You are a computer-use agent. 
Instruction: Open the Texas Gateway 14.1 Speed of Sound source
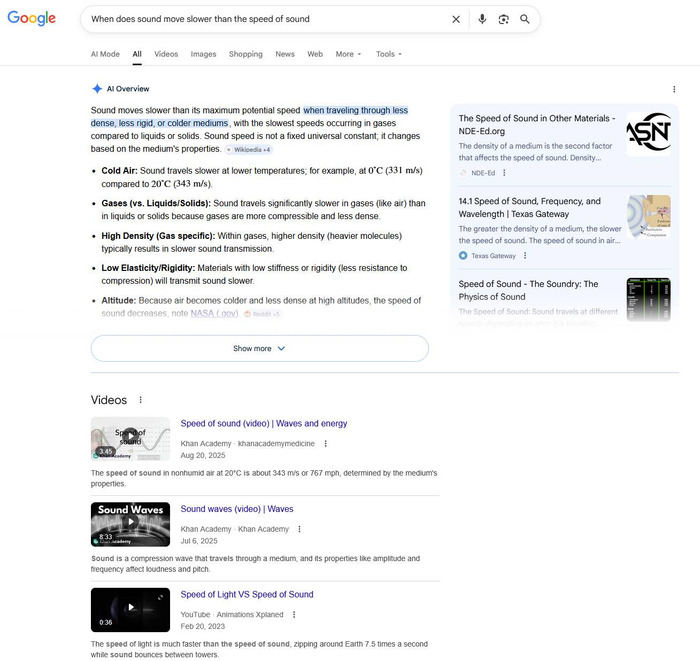[529, 207]
